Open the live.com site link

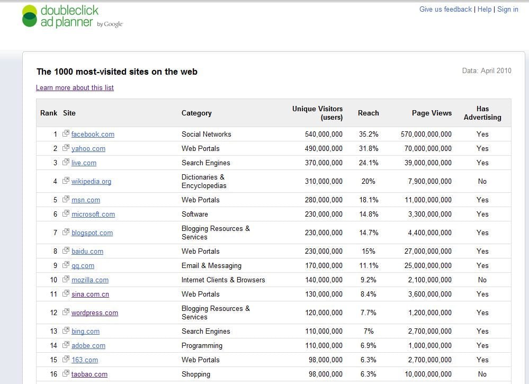coord(84,163)
